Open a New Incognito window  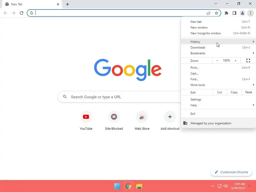point(218,33)
